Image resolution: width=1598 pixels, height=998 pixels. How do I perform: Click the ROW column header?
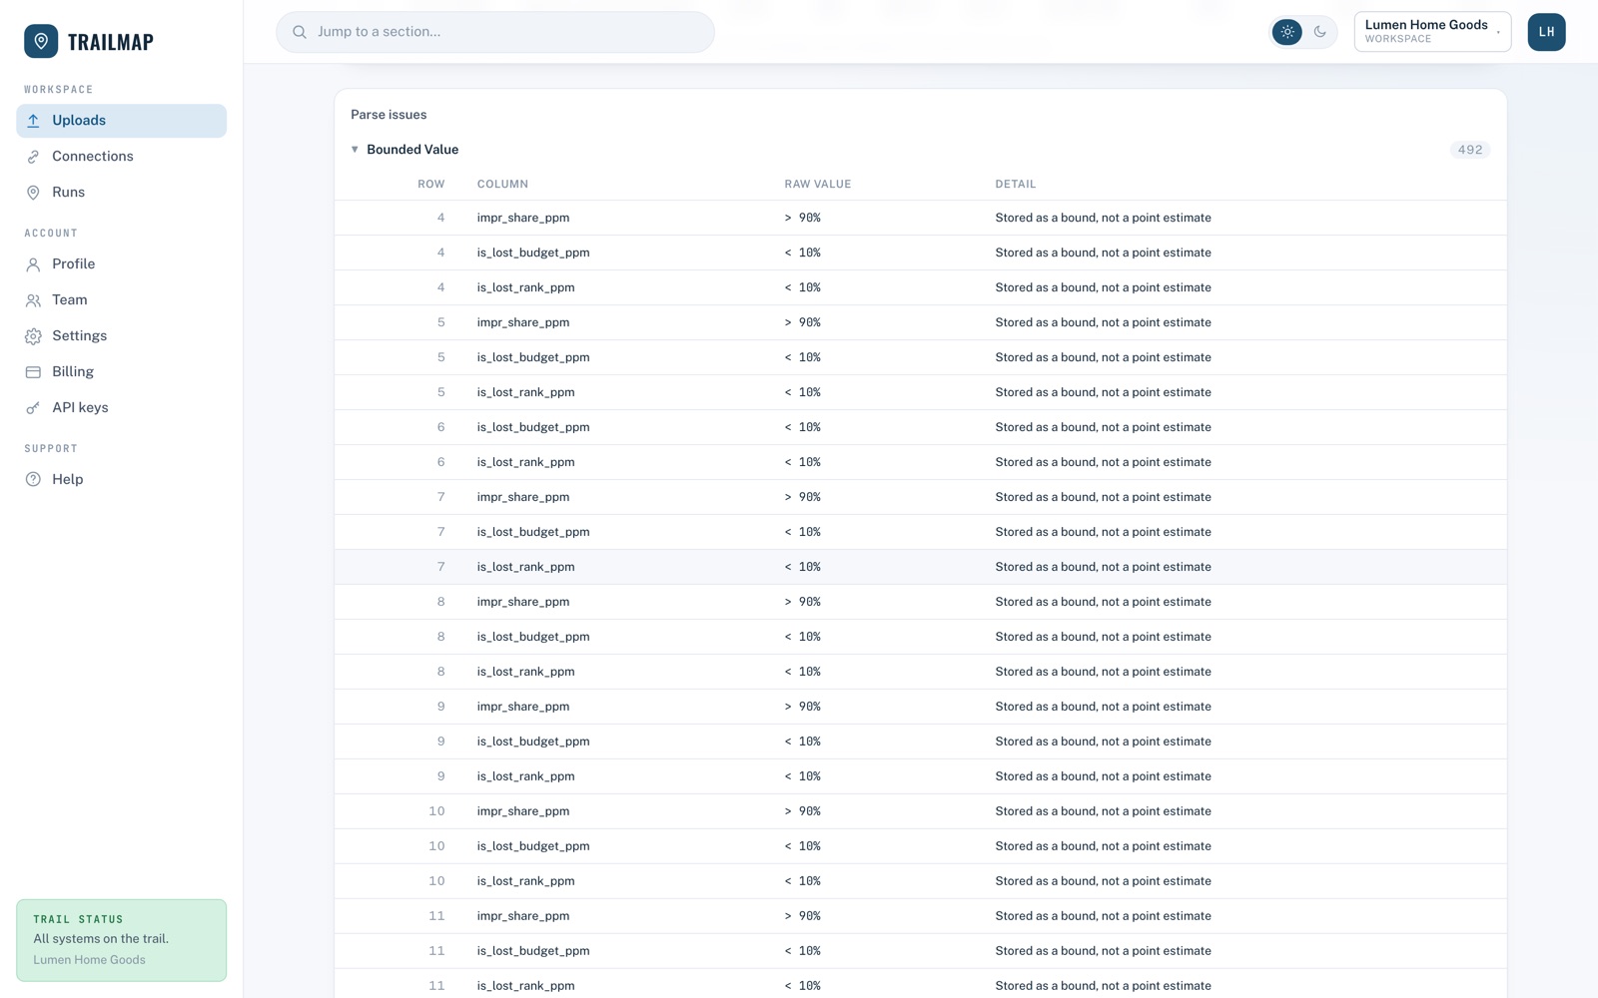click(x=431, y=185)
